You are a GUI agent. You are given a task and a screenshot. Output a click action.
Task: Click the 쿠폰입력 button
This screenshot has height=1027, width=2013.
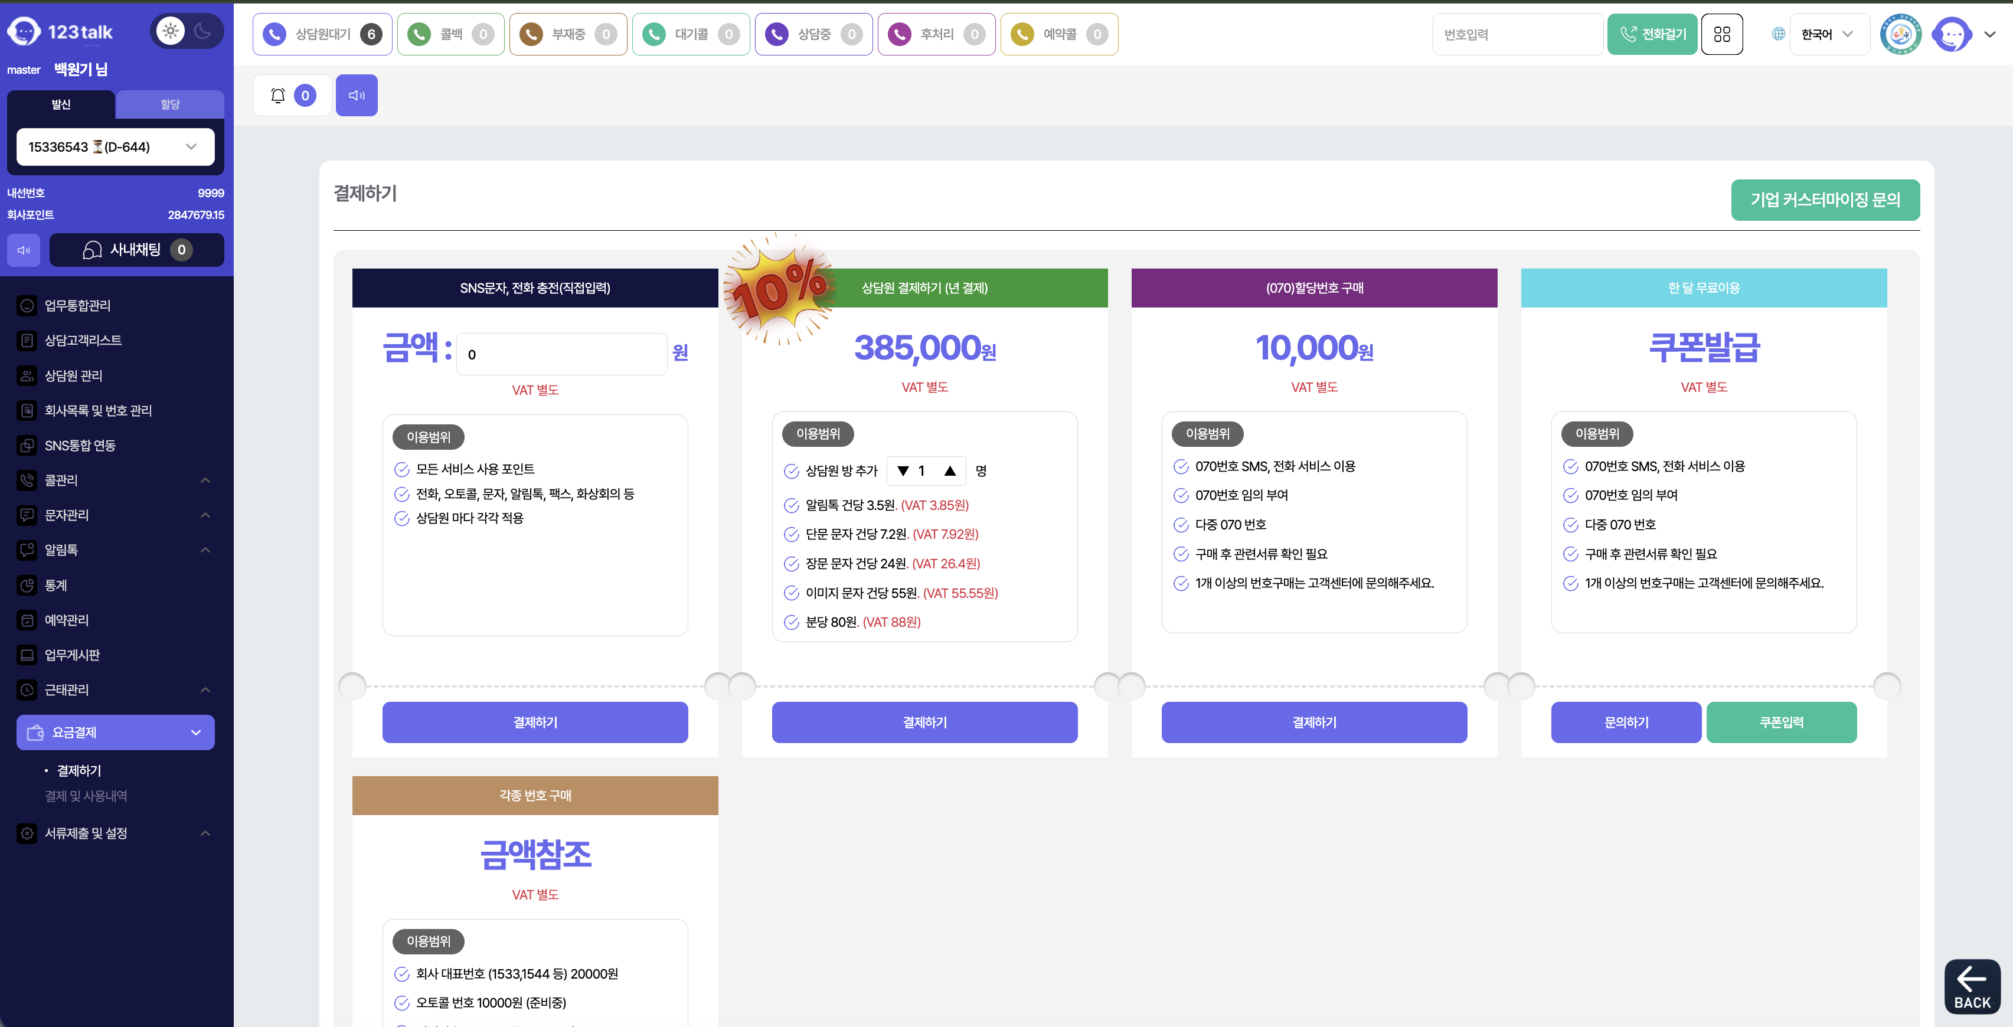[1781, 722]
